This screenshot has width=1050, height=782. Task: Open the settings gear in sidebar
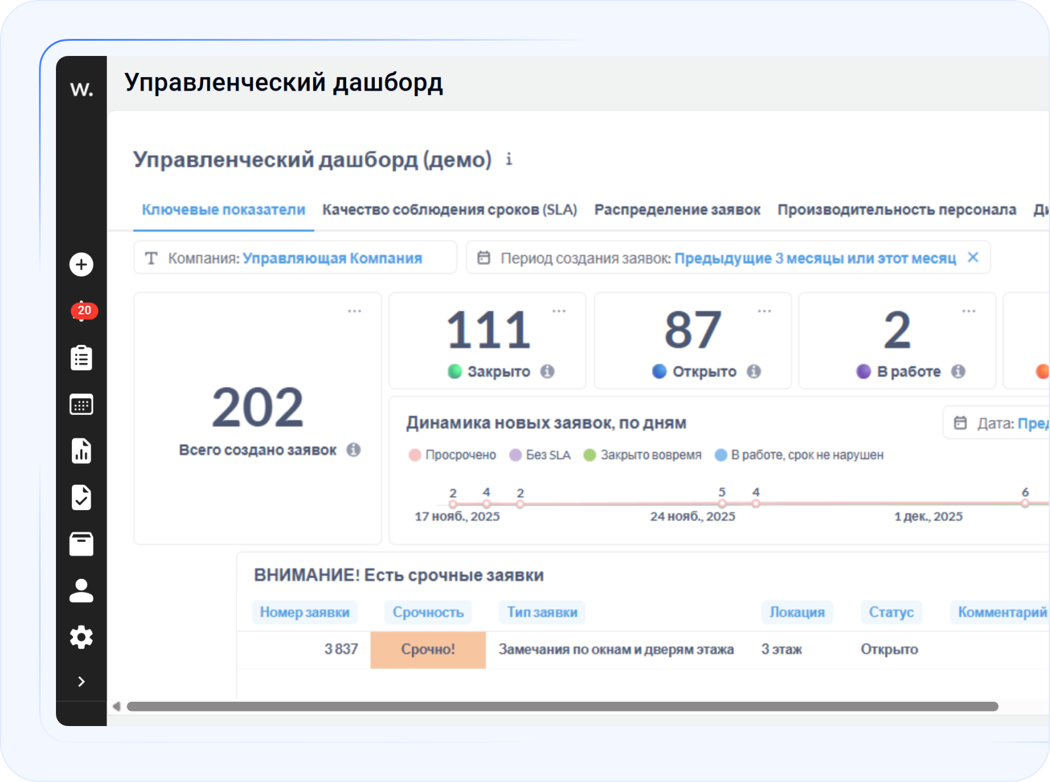(x=81, y=637)
